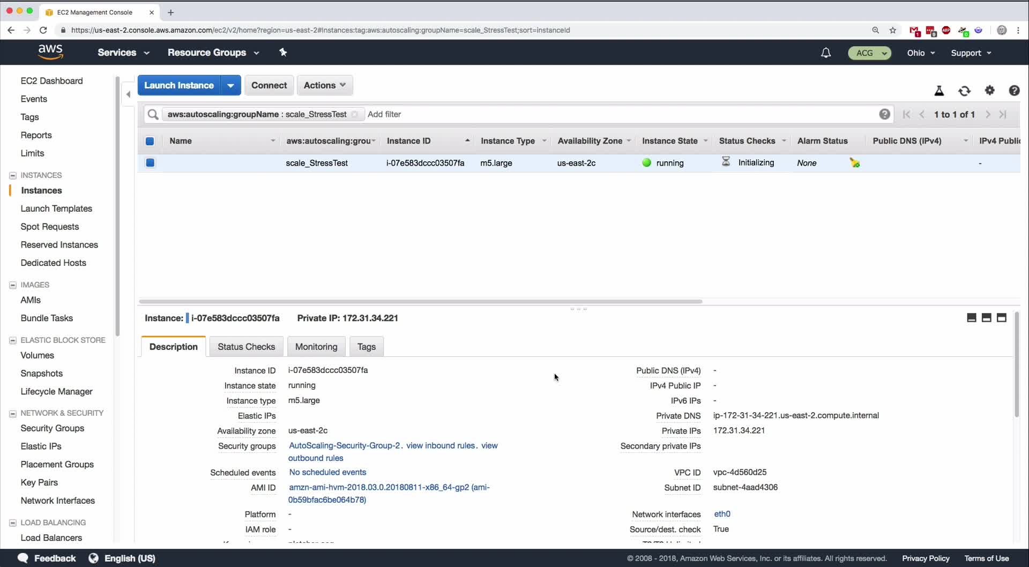This screenshot has width=1029, height=567.
Task: Go to last page of results
Action: coord(1003,114)
